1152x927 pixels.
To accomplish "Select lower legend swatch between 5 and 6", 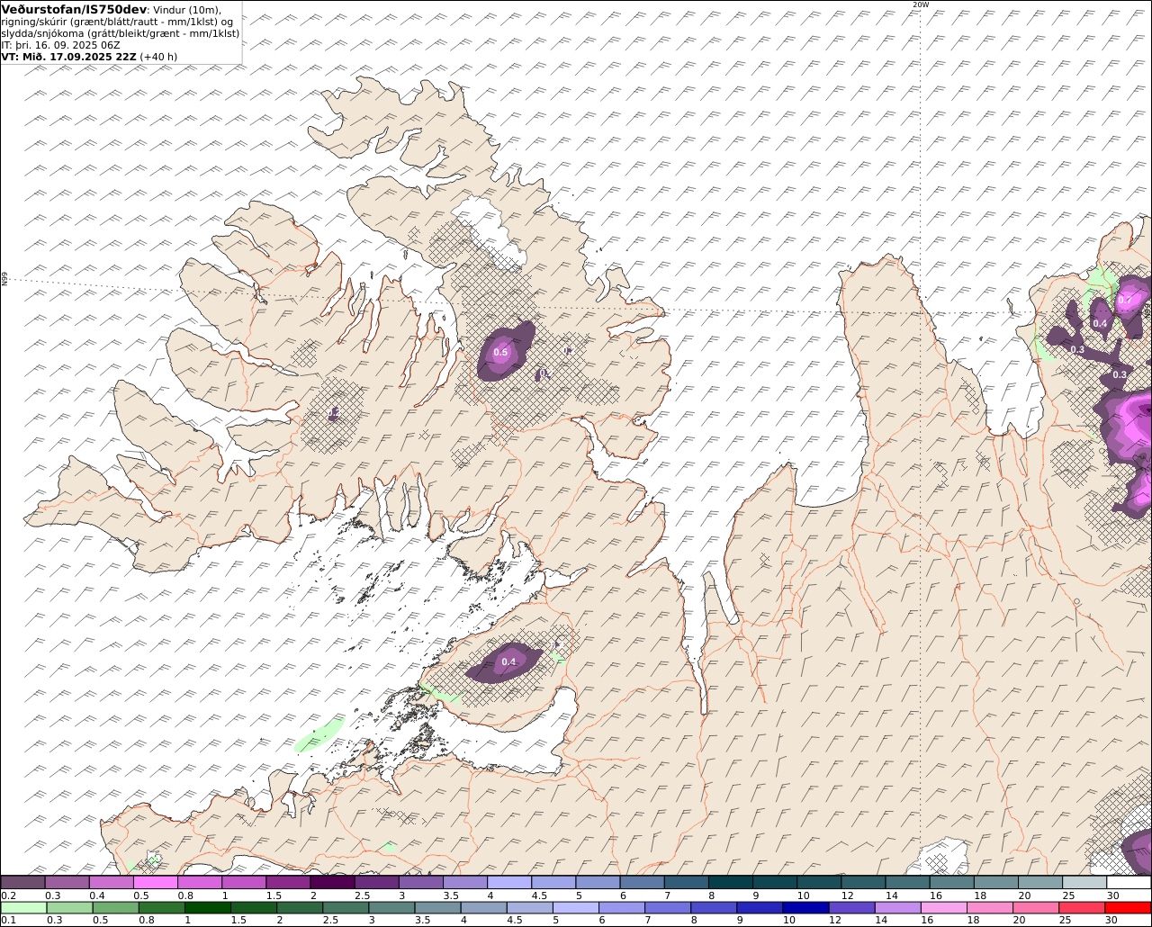I will [x=575, y=907].
